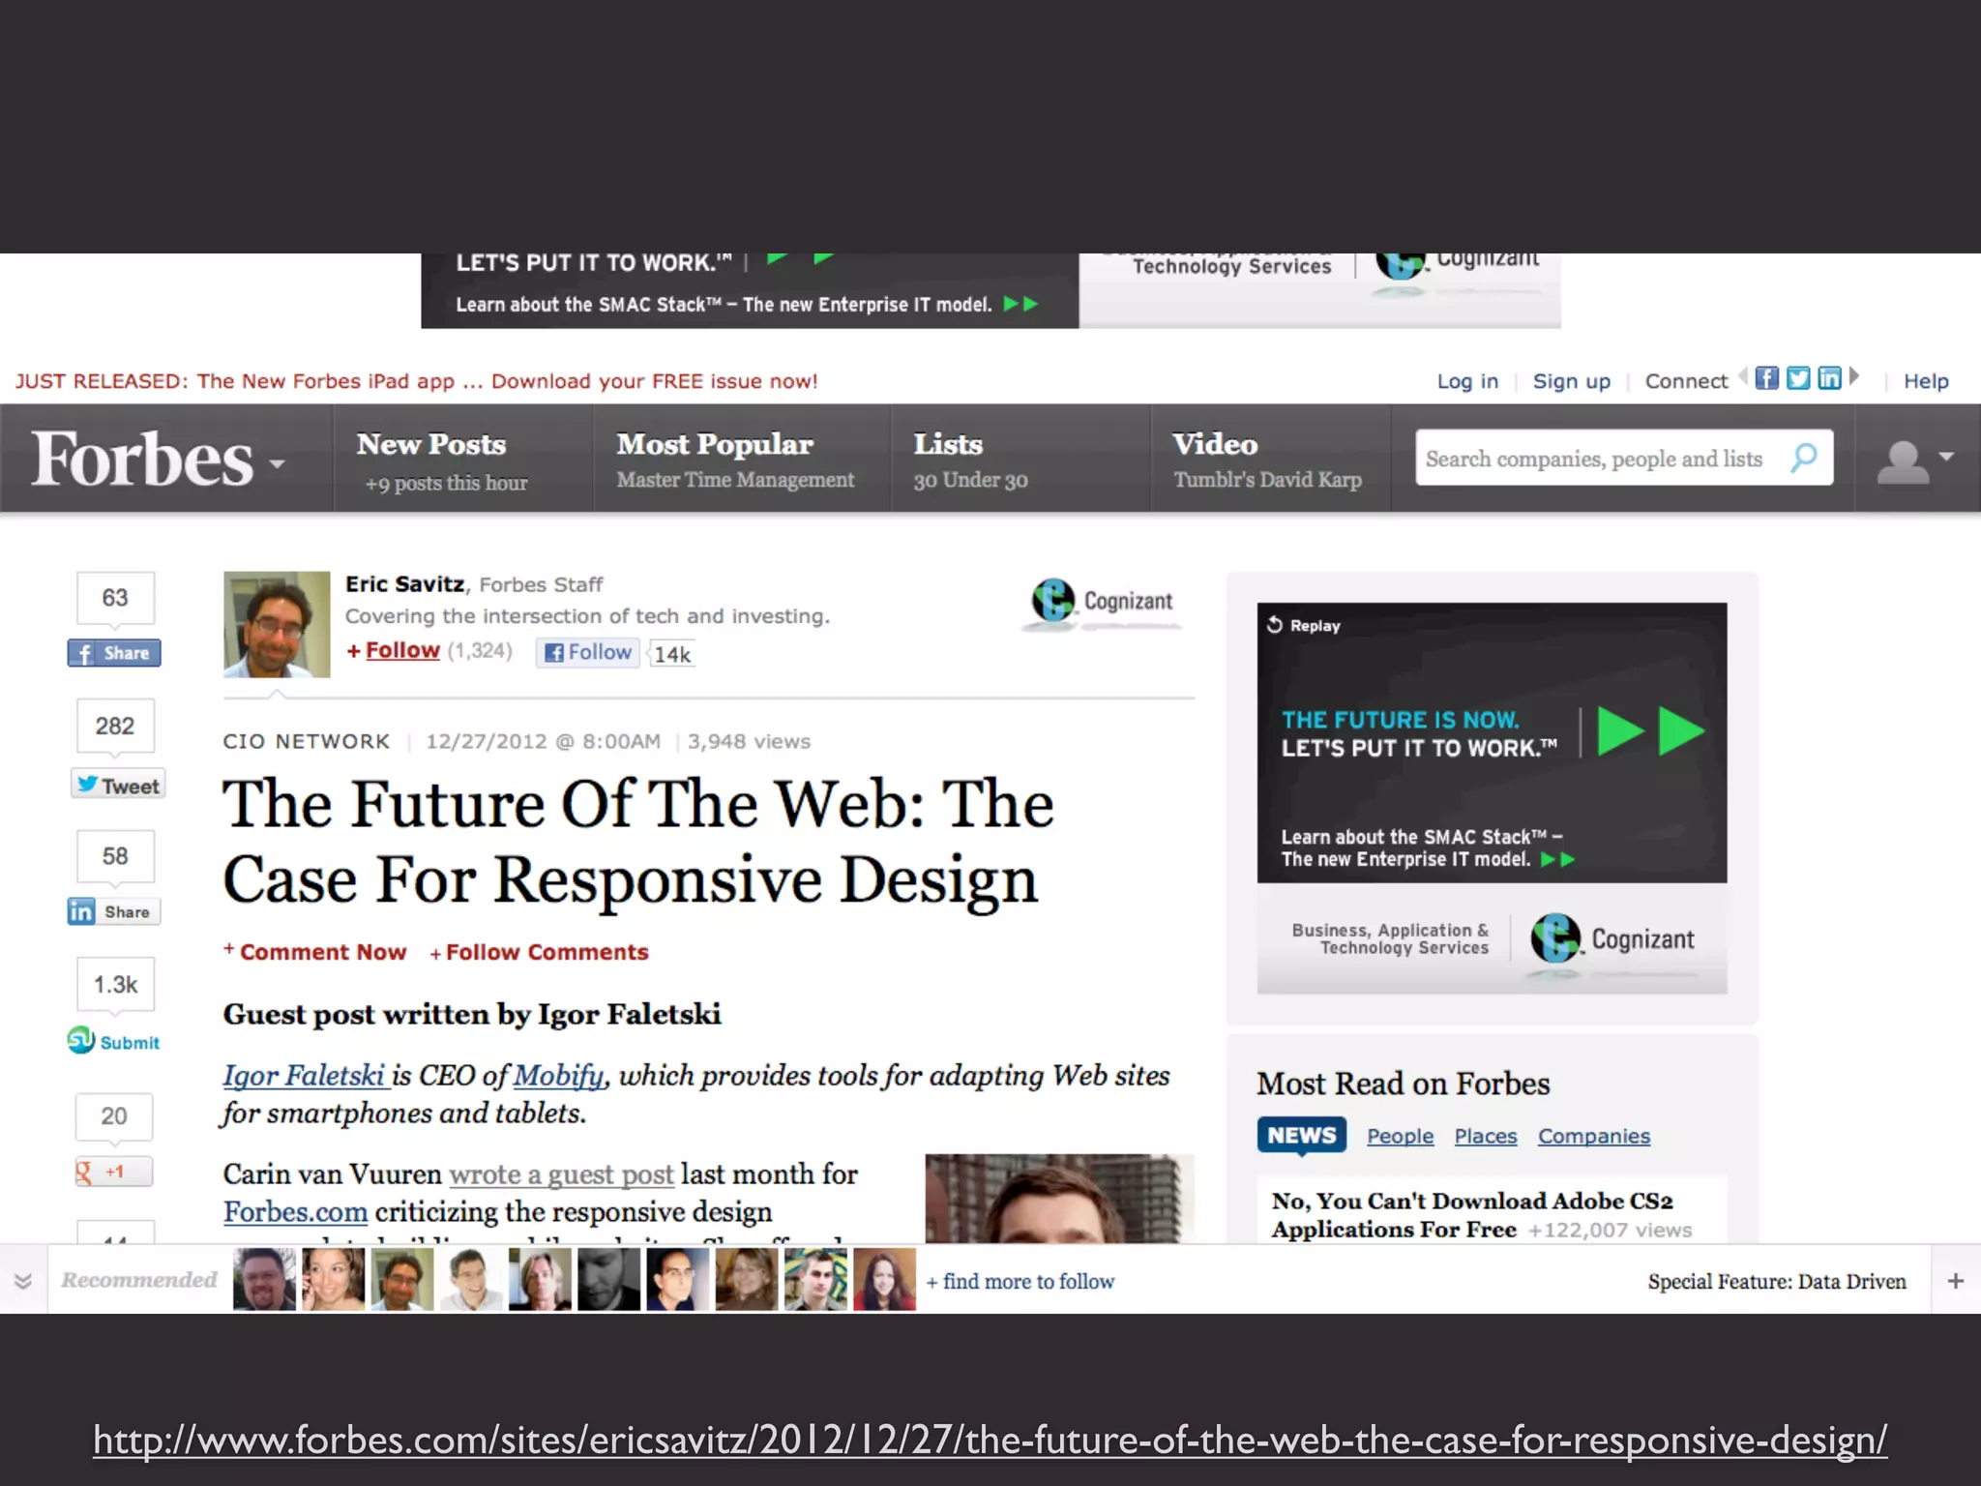1981x1486 pixels.
Task: Replay the Cognizant ad video
Action: 1303,625
